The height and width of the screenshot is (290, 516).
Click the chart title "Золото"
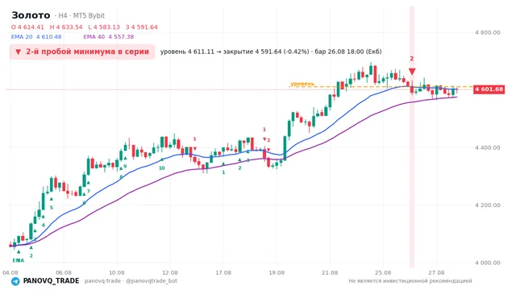pyautogui.click(x=31, y=15)
